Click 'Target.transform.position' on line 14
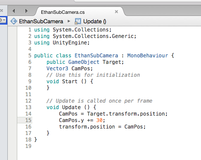The height and width of the screenshot is (160, 201). (126, 114)
